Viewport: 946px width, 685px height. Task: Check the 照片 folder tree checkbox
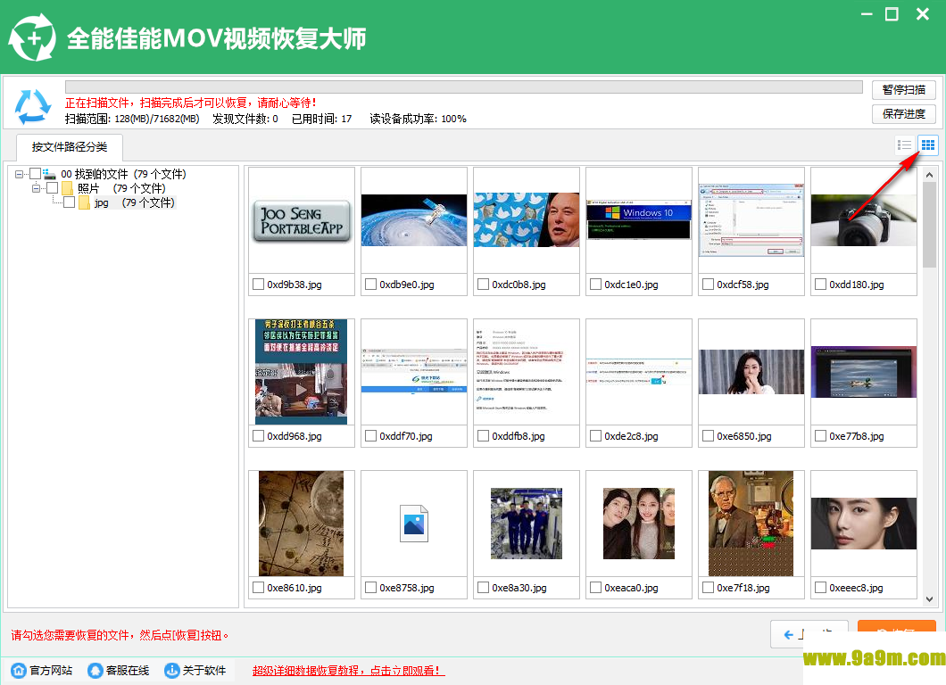pos(52,188)
